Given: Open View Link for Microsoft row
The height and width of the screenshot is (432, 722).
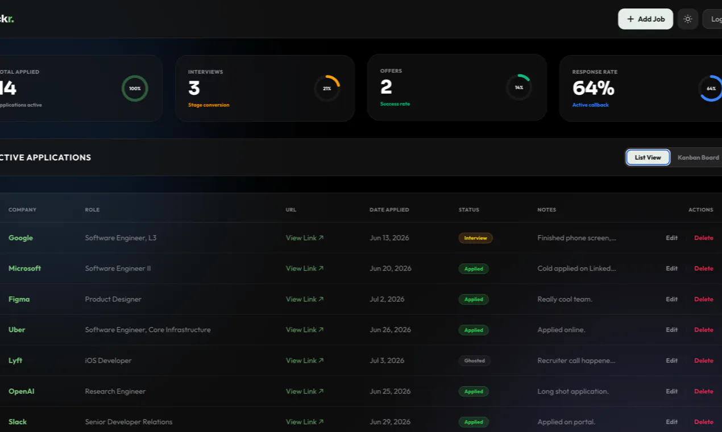Looking at the screenshot, I should click(x=305, y=268).
